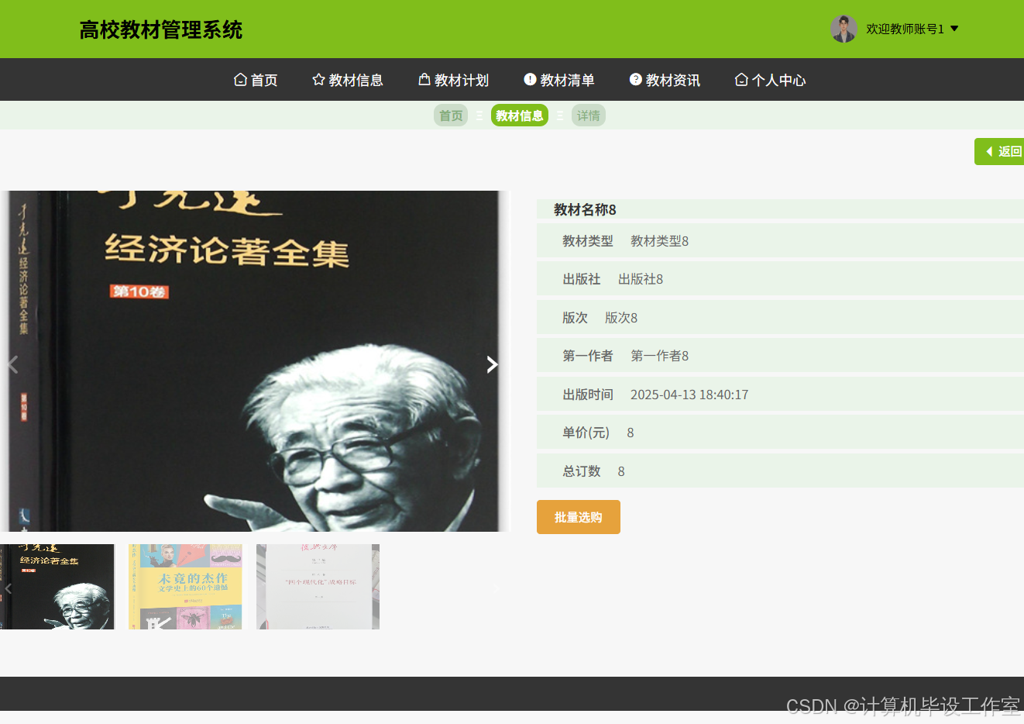Viewport: 1024px width, 724px height.
Task: Click the date 2025-04-13 18:40:17
Action: [689, 395]
